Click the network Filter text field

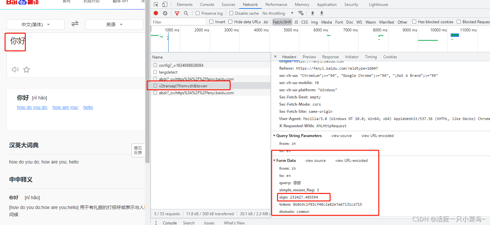(x=178, y=22)
